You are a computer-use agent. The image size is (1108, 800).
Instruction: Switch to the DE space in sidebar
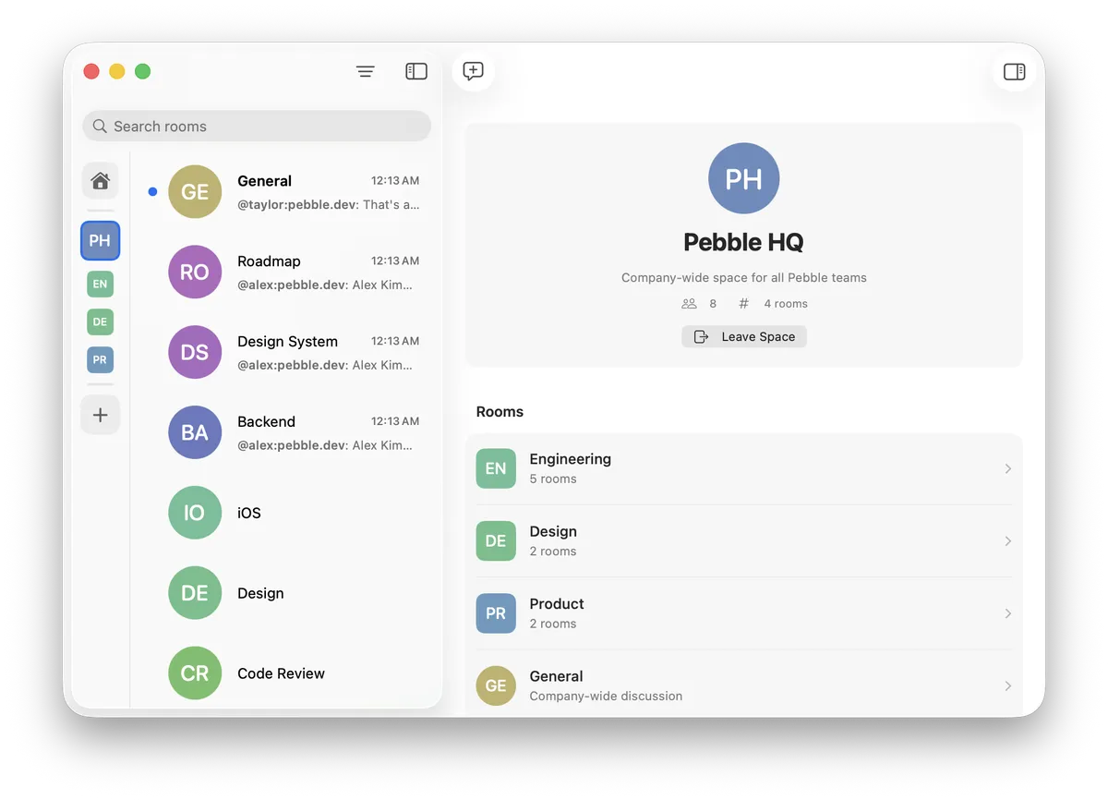(101, 321)
